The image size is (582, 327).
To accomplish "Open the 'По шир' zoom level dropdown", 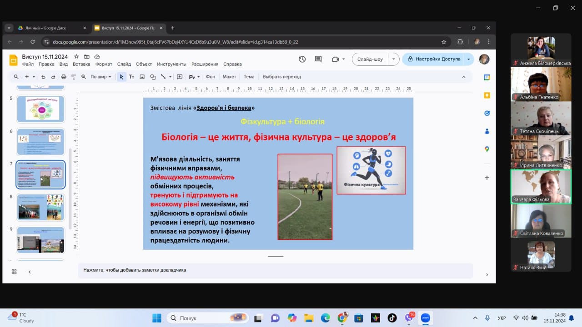I will [x=100, y=77].
